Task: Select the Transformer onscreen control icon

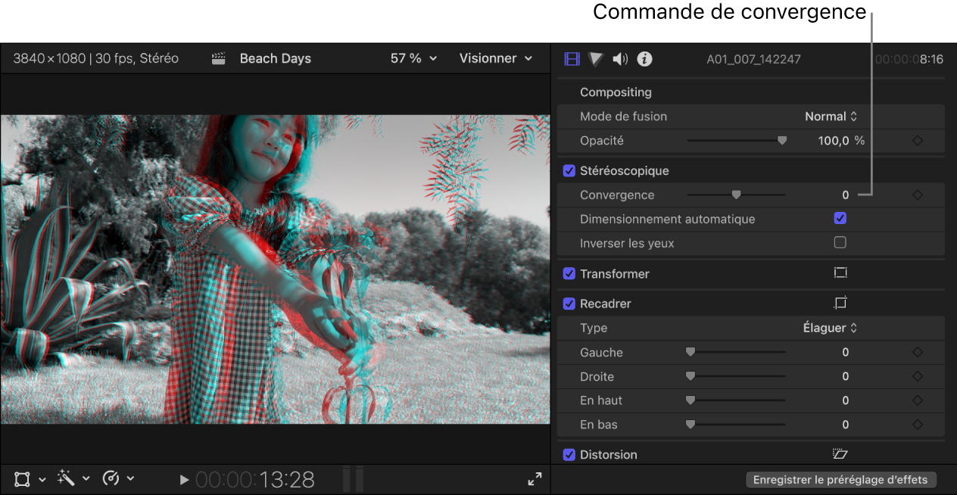Action: (x=840, y=273)
